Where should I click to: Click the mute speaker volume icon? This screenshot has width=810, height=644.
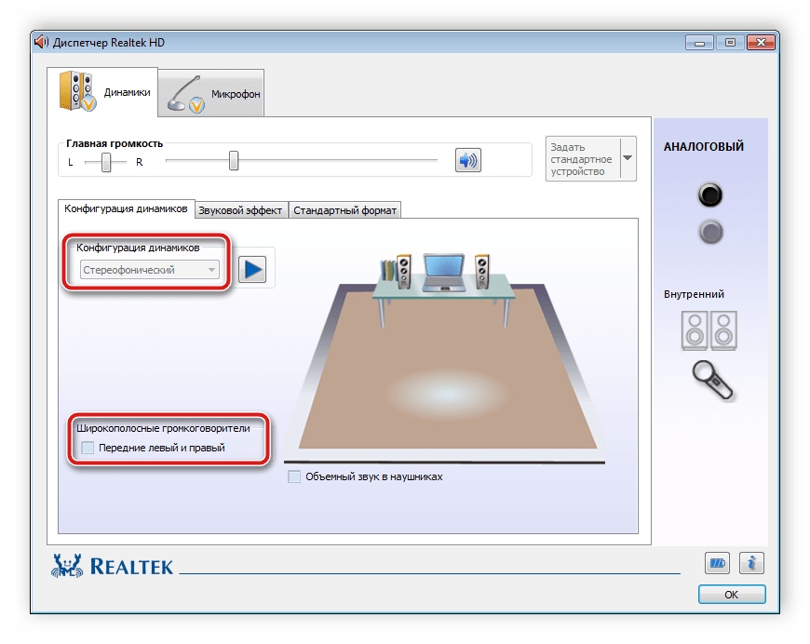click(467, 161)
